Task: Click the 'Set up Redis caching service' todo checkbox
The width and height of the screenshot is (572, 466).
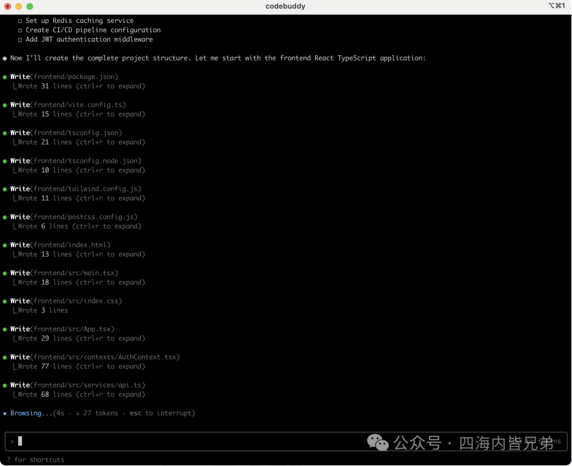Action: pos(20,21)
